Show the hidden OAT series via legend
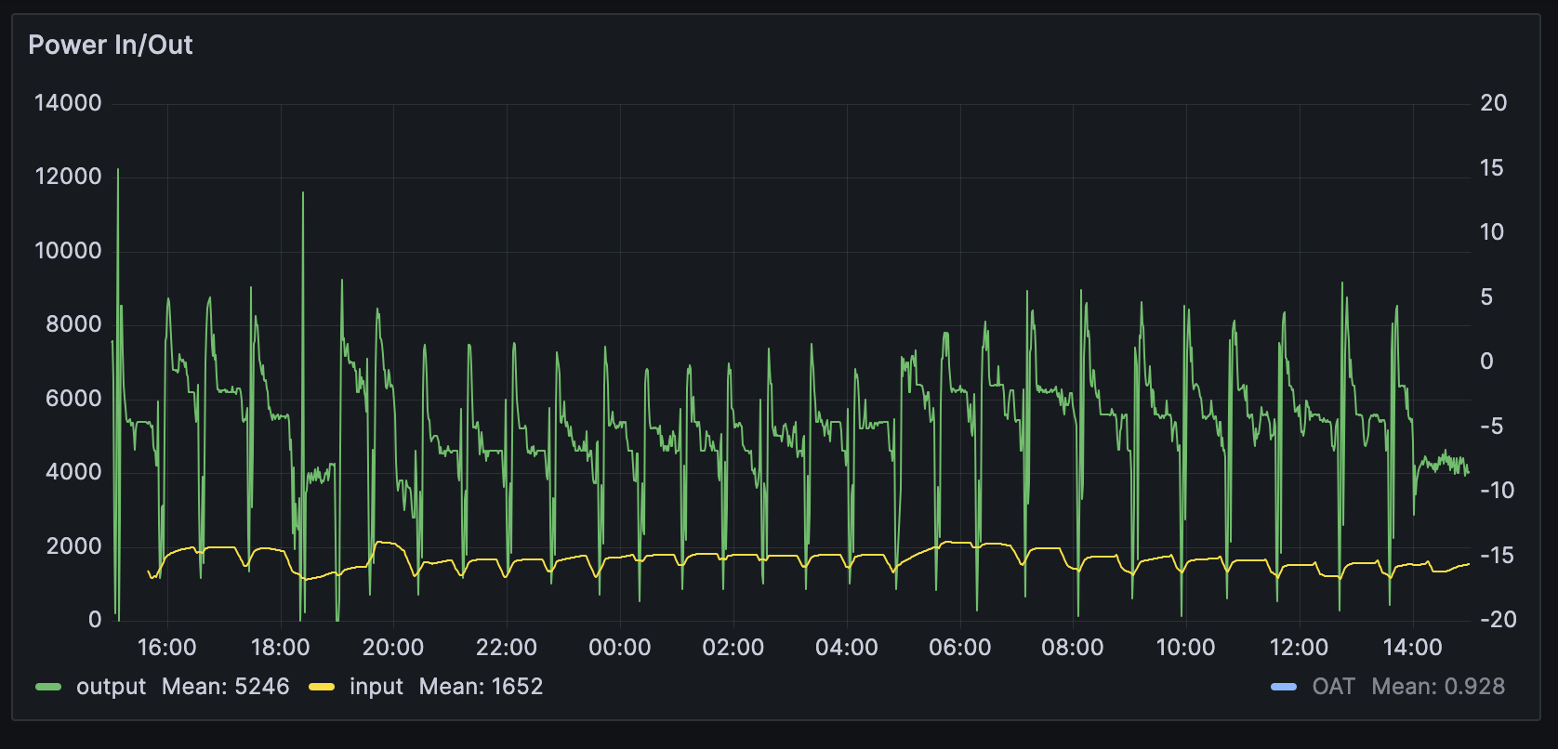1558x749 pixels. click(x=1333, y=687)
